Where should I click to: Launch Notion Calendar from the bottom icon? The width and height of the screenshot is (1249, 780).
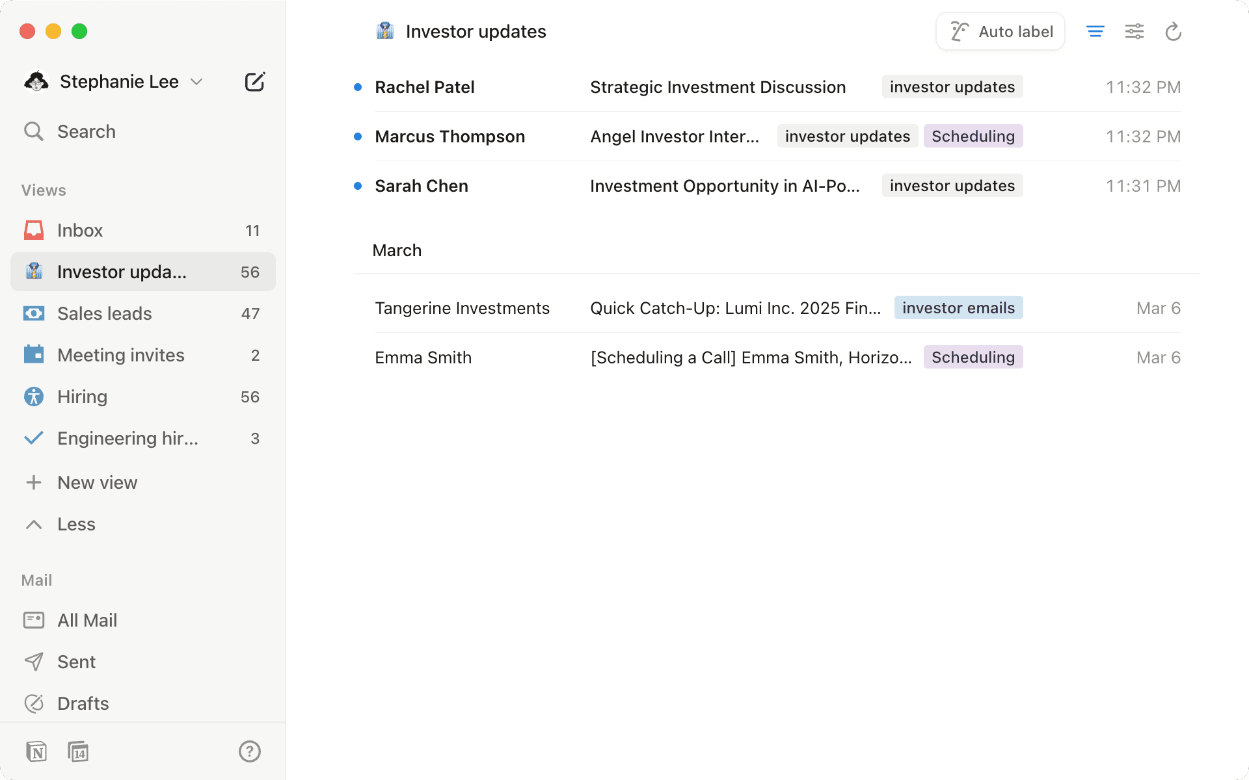[78, 751]
